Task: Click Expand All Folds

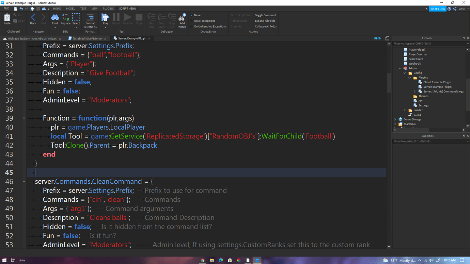Action: tap(265, 21)
